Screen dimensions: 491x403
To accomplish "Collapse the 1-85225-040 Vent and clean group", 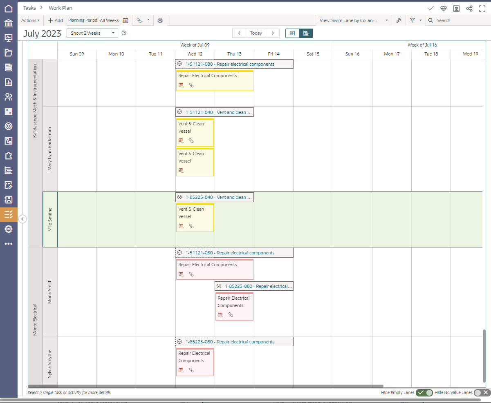I will 179,197.
